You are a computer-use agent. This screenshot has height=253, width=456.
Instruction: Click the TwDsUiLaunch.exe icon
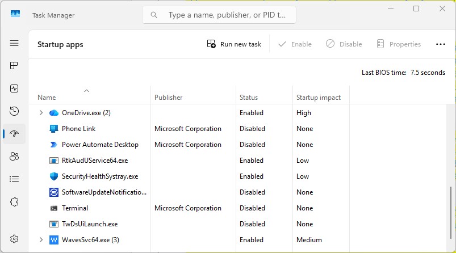pyautogui.click(x=54, y=224)
